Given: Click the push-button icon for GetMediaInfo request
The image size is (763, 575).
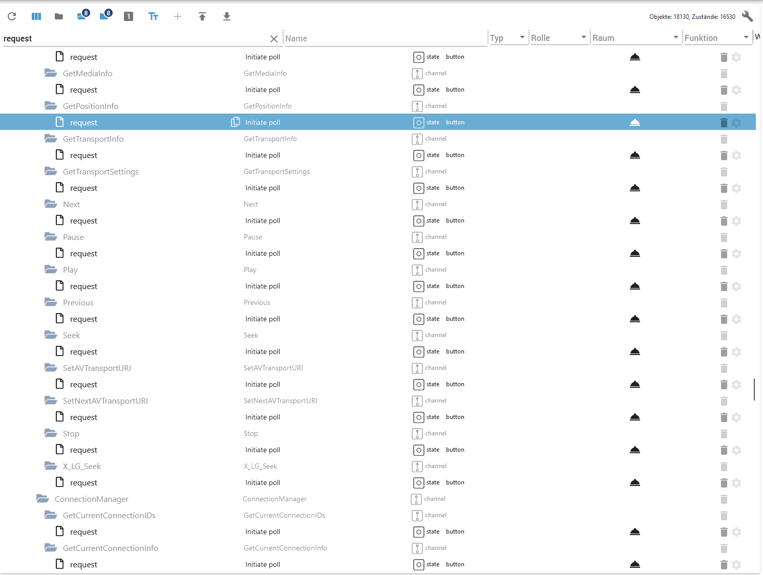Looking at the screenshot, I should click(x=635, y=90).
